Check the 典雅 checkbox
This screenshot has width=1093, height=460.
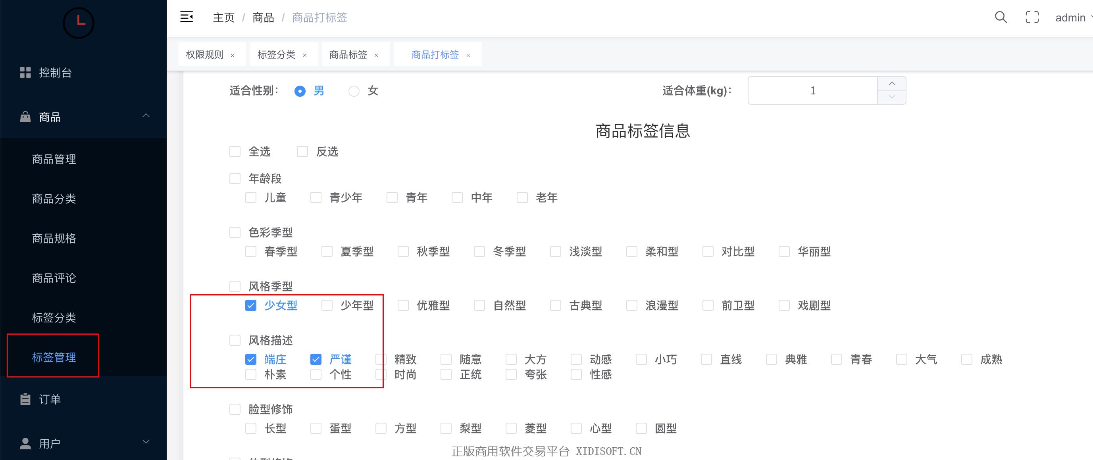(772, 360)
